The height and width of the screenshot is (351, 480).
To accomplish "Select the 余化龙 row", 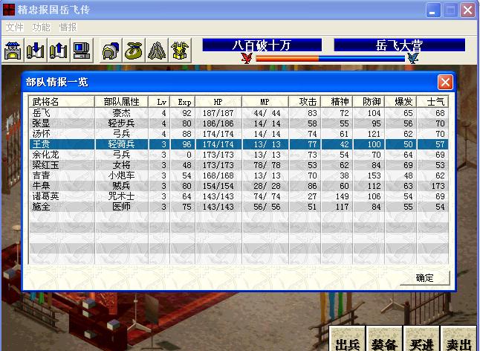I will point(239,155).
